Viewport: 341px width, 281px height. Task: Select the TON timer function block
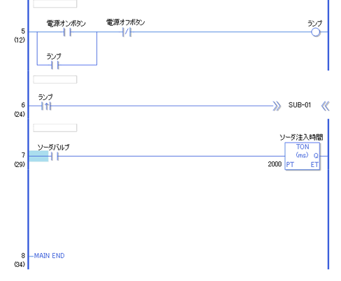[303, 156]
